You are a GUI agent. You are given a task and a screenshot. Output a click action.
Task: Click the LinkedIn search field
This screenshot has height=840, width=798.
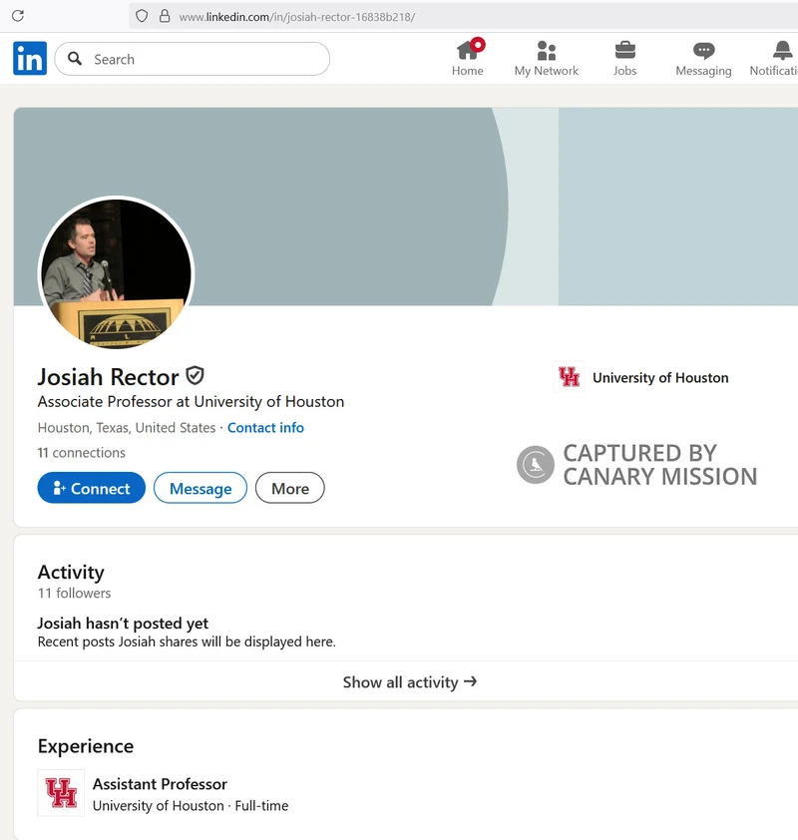192,59
